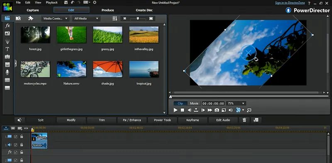Disable audio track 1 checkbox
The width and height of the screenshot is (332, 163).
tap(15, 145)
